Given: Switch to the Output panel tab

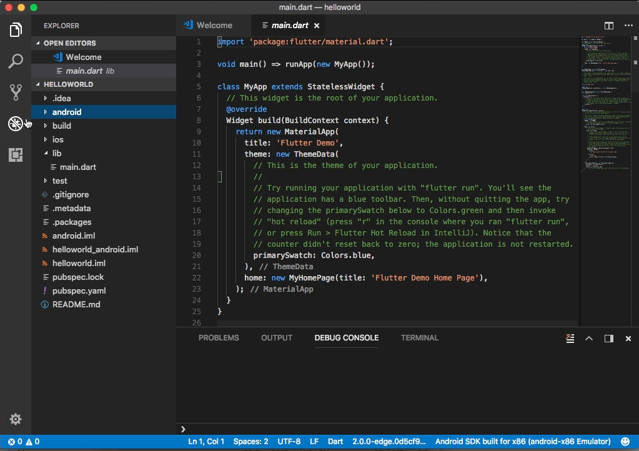Looking at the screenshot, I should pyautogui.click(x=277, y=338).
